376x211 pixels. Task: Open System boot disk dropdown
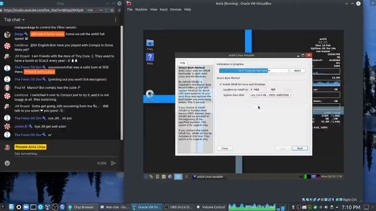[271, 95]
